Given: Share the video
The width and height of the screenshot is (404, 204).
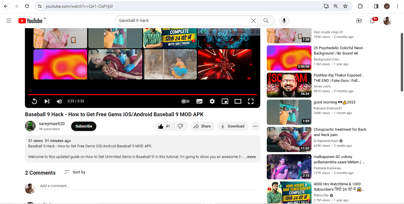Looking at the screenshot, I should pyautogui.click(x=202, y=126).
